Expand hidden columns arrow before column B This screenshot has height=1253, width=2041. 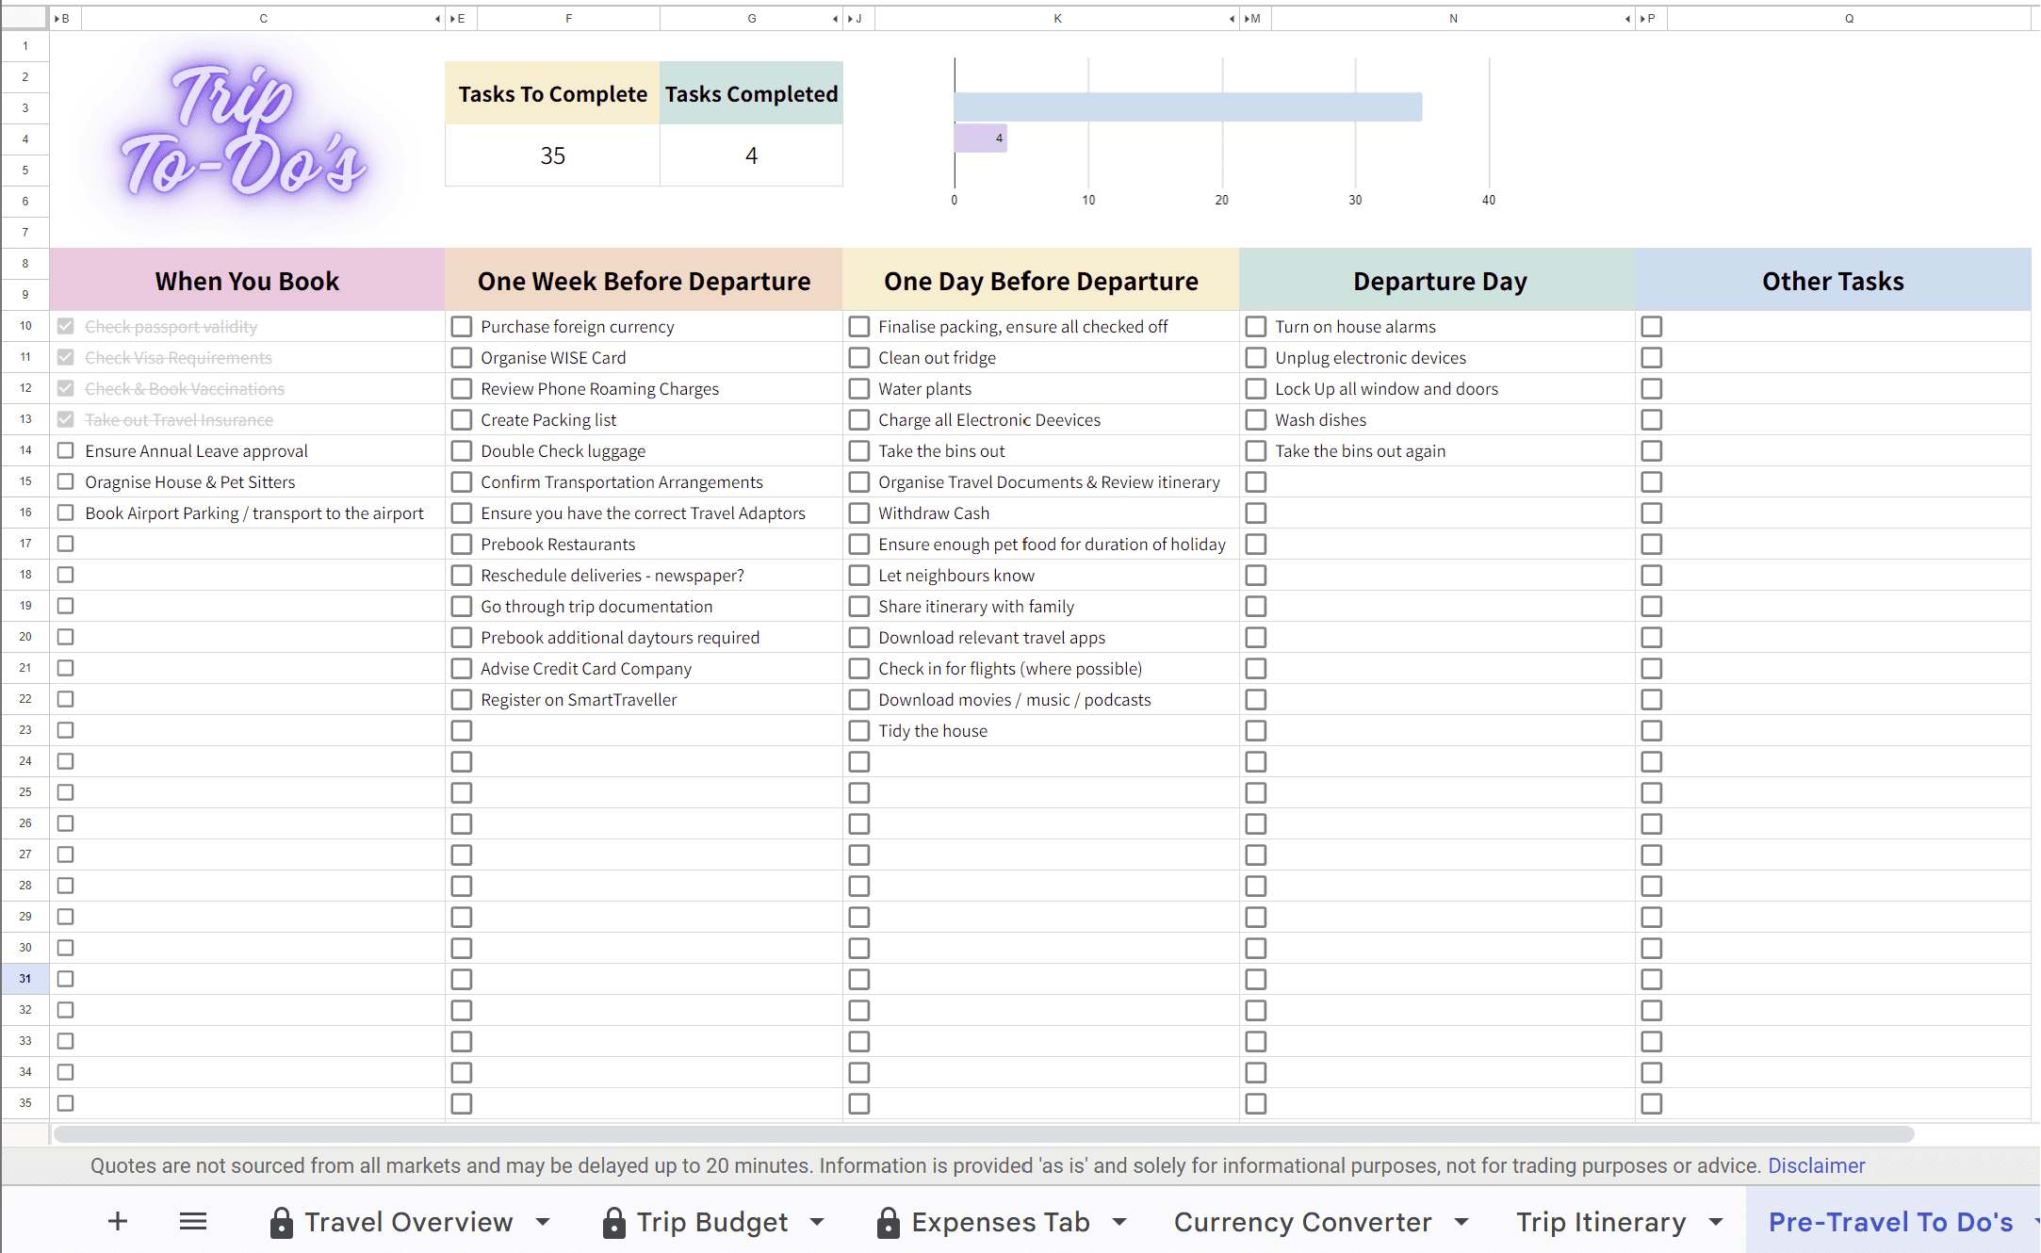coord(57,19)
